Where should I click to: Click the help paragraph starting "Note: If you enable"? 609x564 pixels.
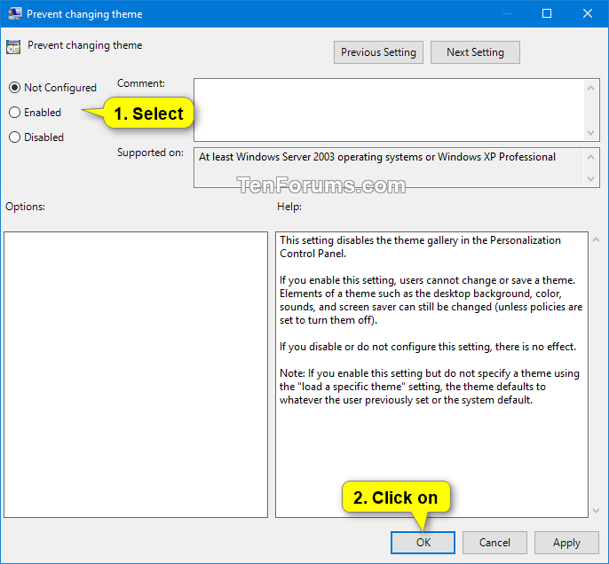(430, 387)
